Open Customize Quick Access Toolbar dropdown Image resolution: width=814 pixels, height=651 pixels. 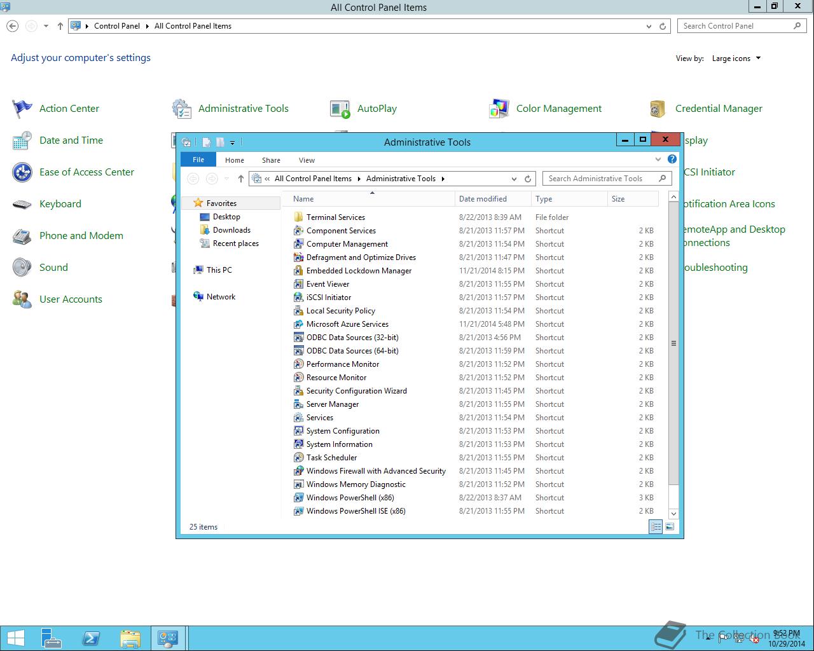tap(232, 142)
